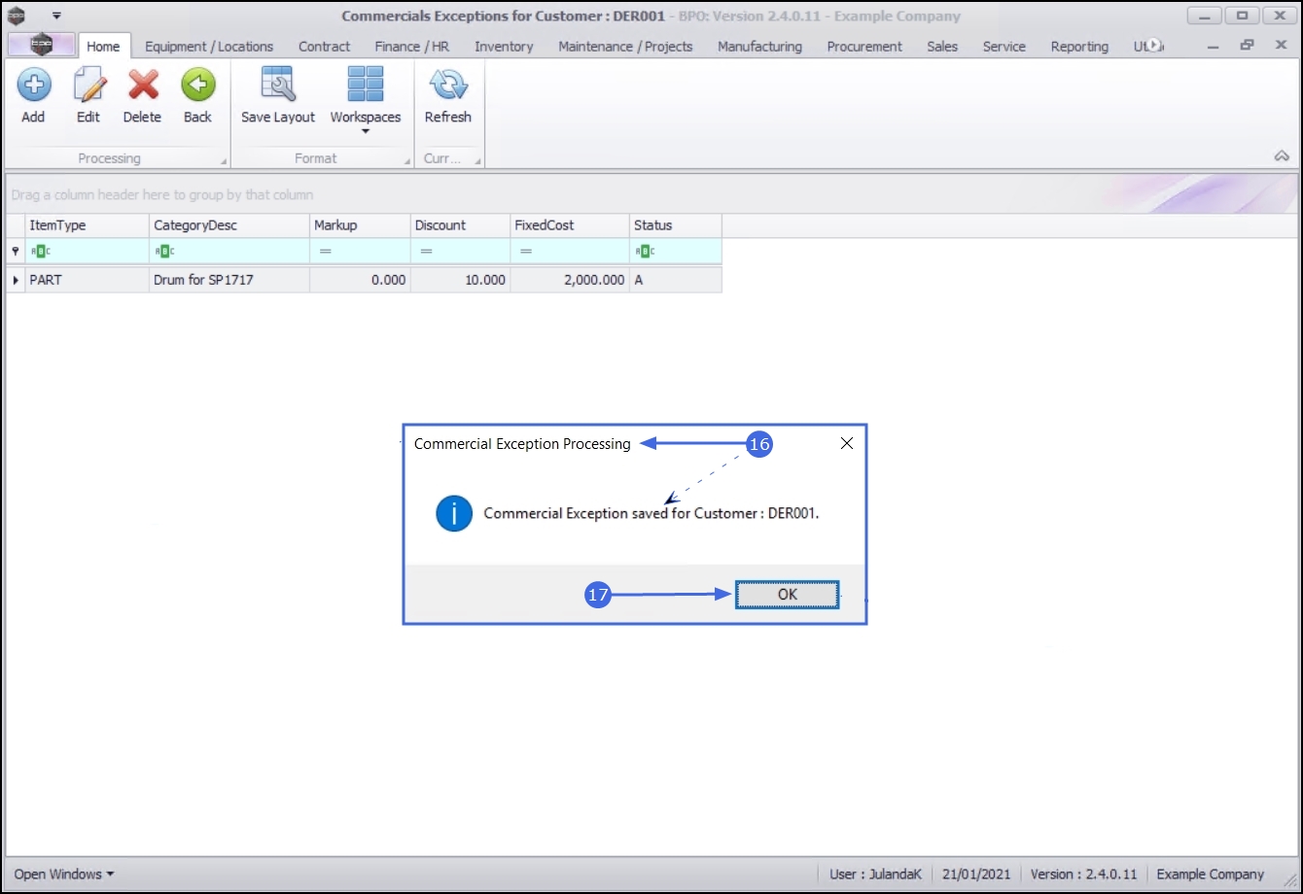Collapse the ribbon with the chevron

point(1281,156)
